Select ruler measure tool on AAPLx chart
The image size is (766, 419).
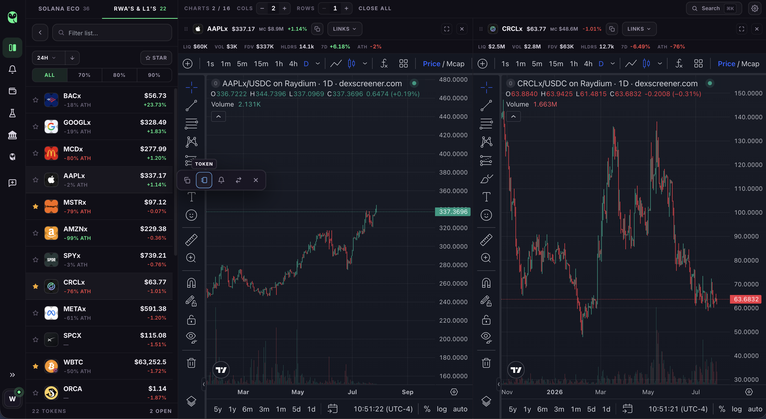pyautogui.click(x=191, y=239)
